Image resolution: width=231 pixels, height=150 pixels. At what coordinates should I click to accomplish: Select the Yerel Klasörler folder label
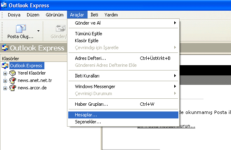(32, 73)
